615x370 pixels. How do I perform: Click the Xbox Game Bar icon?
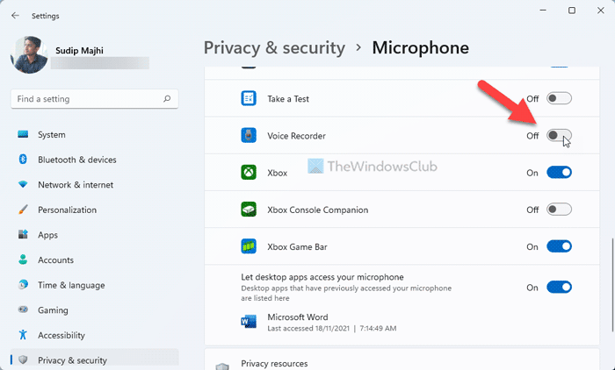(249, 247)
